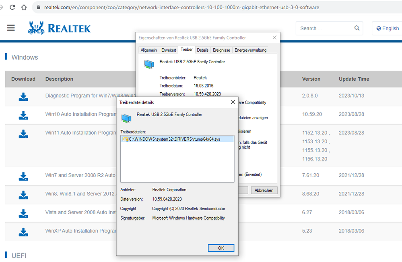Viewport: 402px width, 262px height.
Task: Open the English language selector
Action: (x=388, y=28)
